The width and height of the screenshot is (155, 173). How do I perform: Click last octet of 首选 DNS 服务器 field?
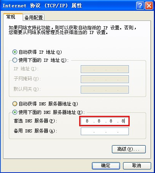tap(123, 121)
